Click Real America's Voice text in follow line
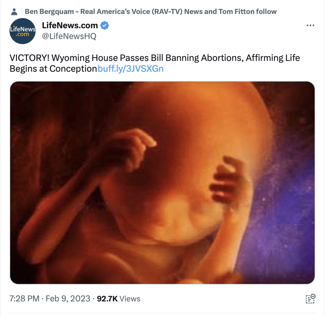The height and width of the screenshot is (316, 328). pyautogui.click(x=115, y=11)
